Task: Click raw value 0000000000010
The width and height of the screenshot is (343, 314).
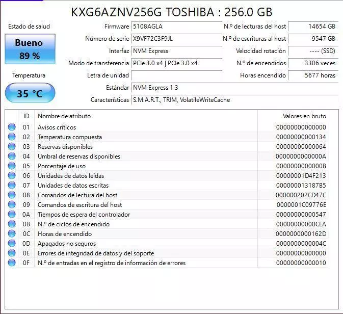Action: pyautogui.click(x=301, y=263)
